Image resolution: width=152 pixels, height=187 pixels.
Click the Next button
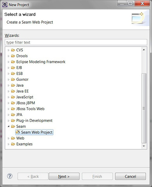coord(64,176)
